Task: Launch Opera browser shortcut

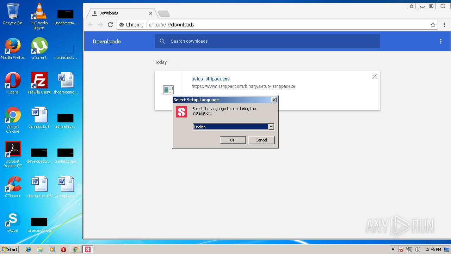Action: point(13,83)
